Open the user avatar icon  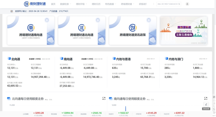(x=187, y=4)
